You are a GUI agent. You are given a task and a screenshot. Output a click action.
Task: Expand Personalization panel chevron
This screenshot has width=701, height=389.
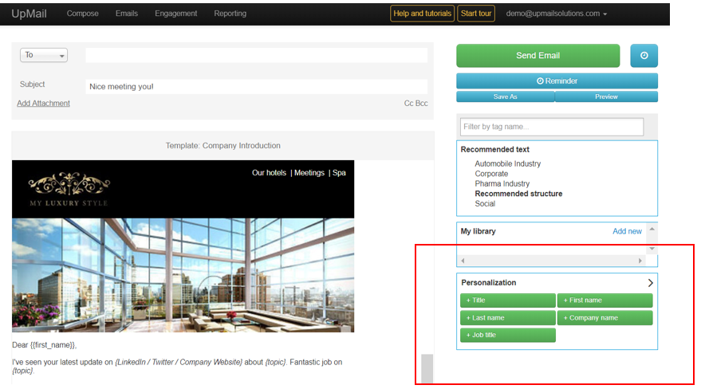[x=651, y=283]
